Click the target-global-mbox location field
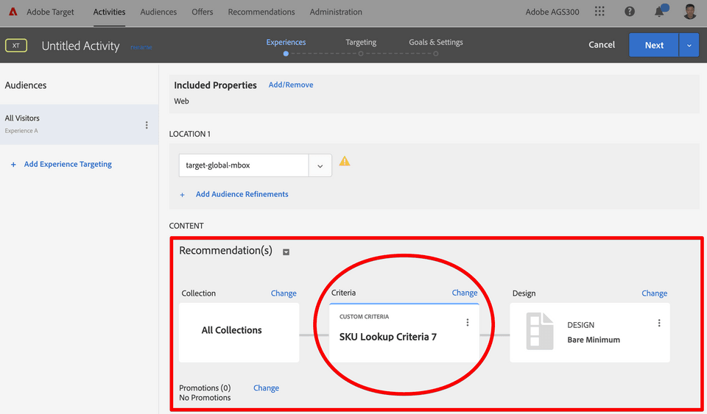Screen dimensions: 707x414 [244, 165]
